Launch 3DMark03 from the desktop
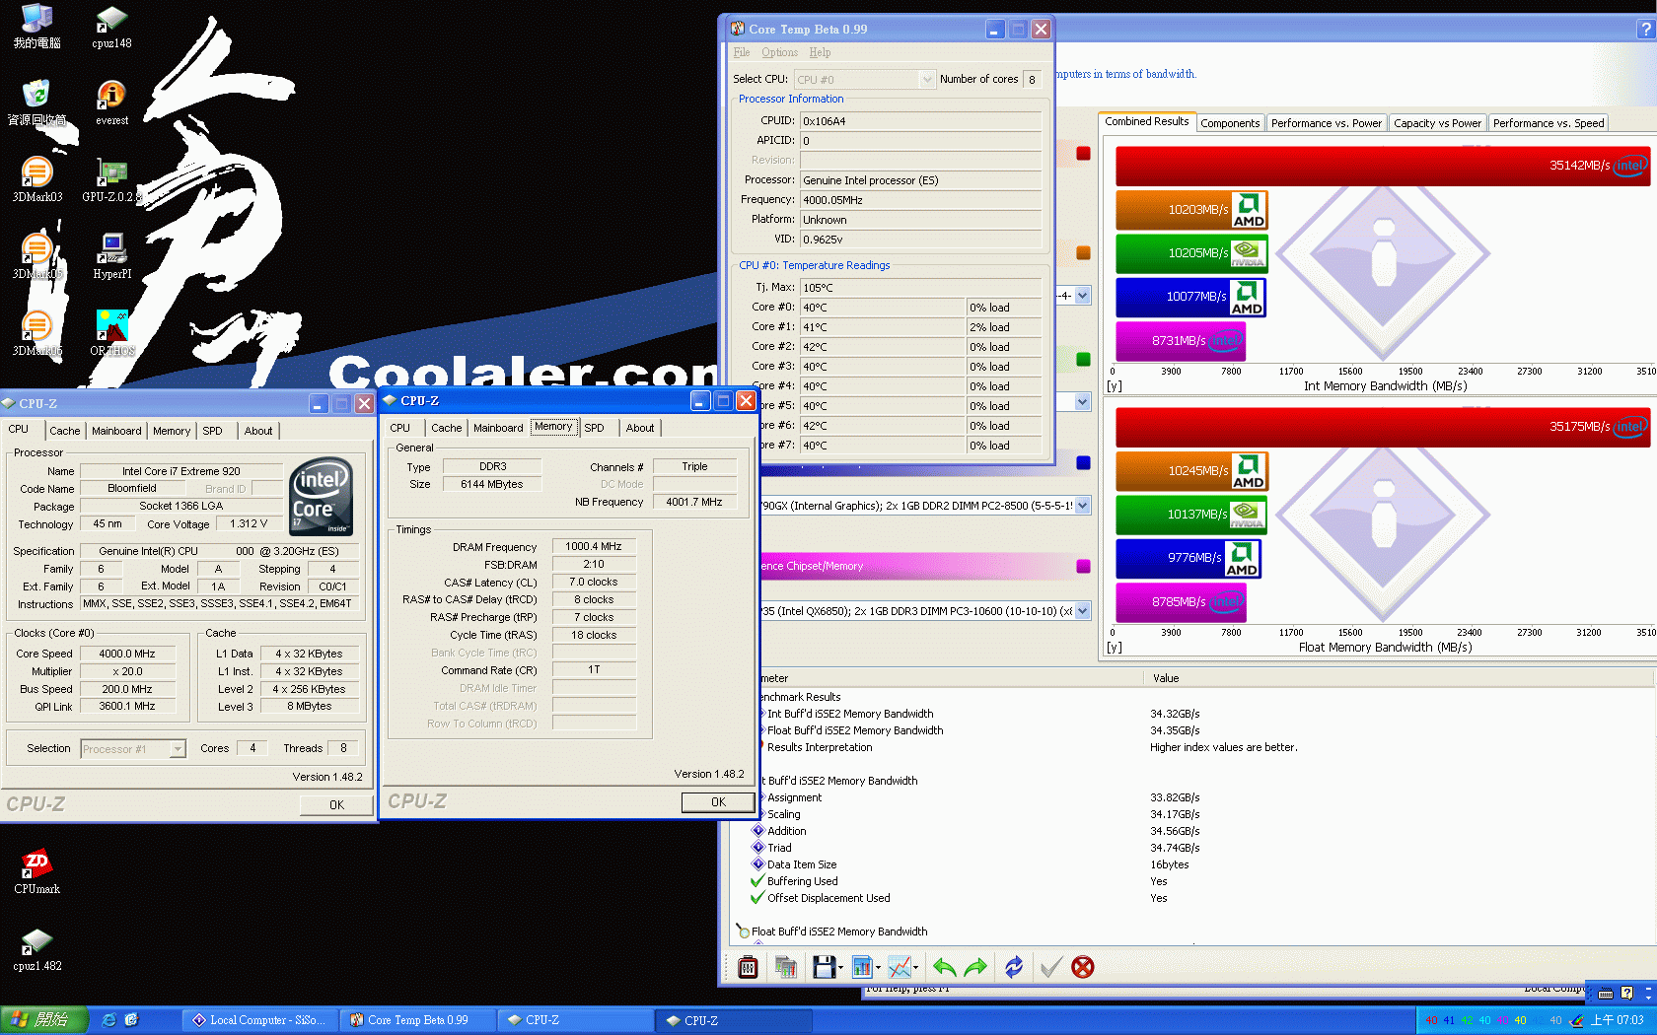1657x1035 pixels. click(x=36, y=179)
